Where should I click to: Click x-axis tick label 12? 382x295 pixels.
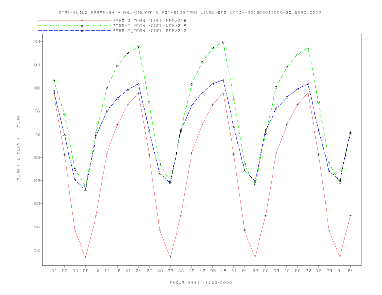click(x=96, y=271)
